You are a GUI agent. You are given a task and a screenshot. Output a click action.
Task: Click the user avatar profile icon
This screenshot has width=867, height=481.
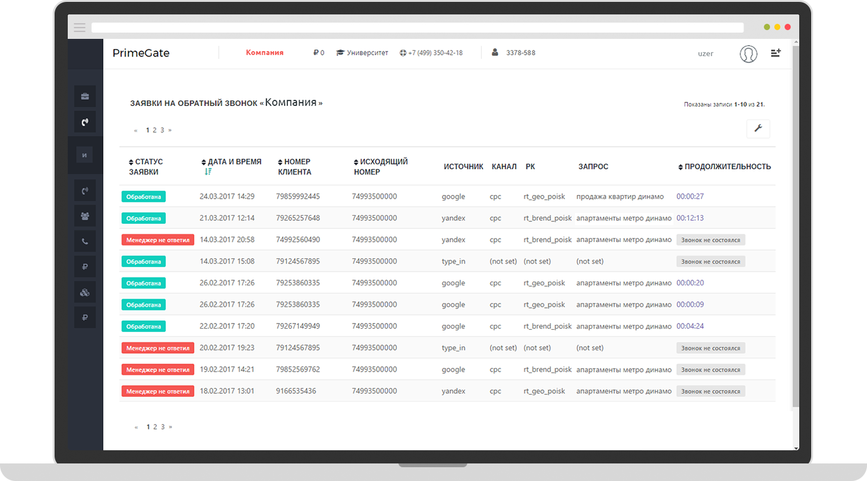[x=748, y=54]
